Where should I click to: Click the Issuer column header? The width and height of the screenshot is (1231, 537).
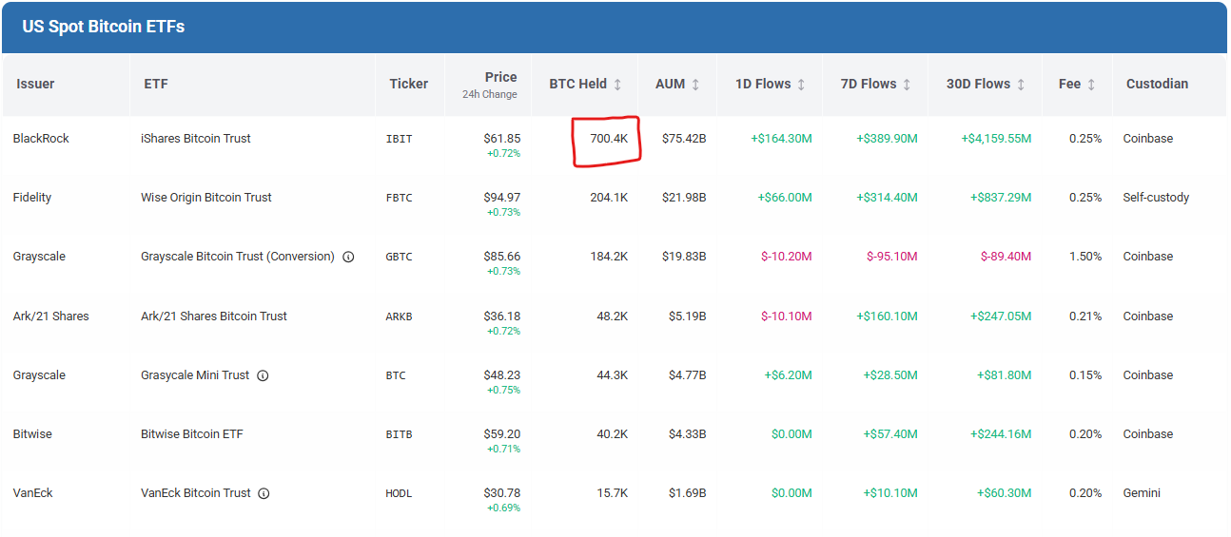pos(35,84)
